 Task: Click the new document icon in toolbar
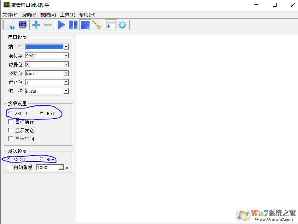[x=11, y=25]
